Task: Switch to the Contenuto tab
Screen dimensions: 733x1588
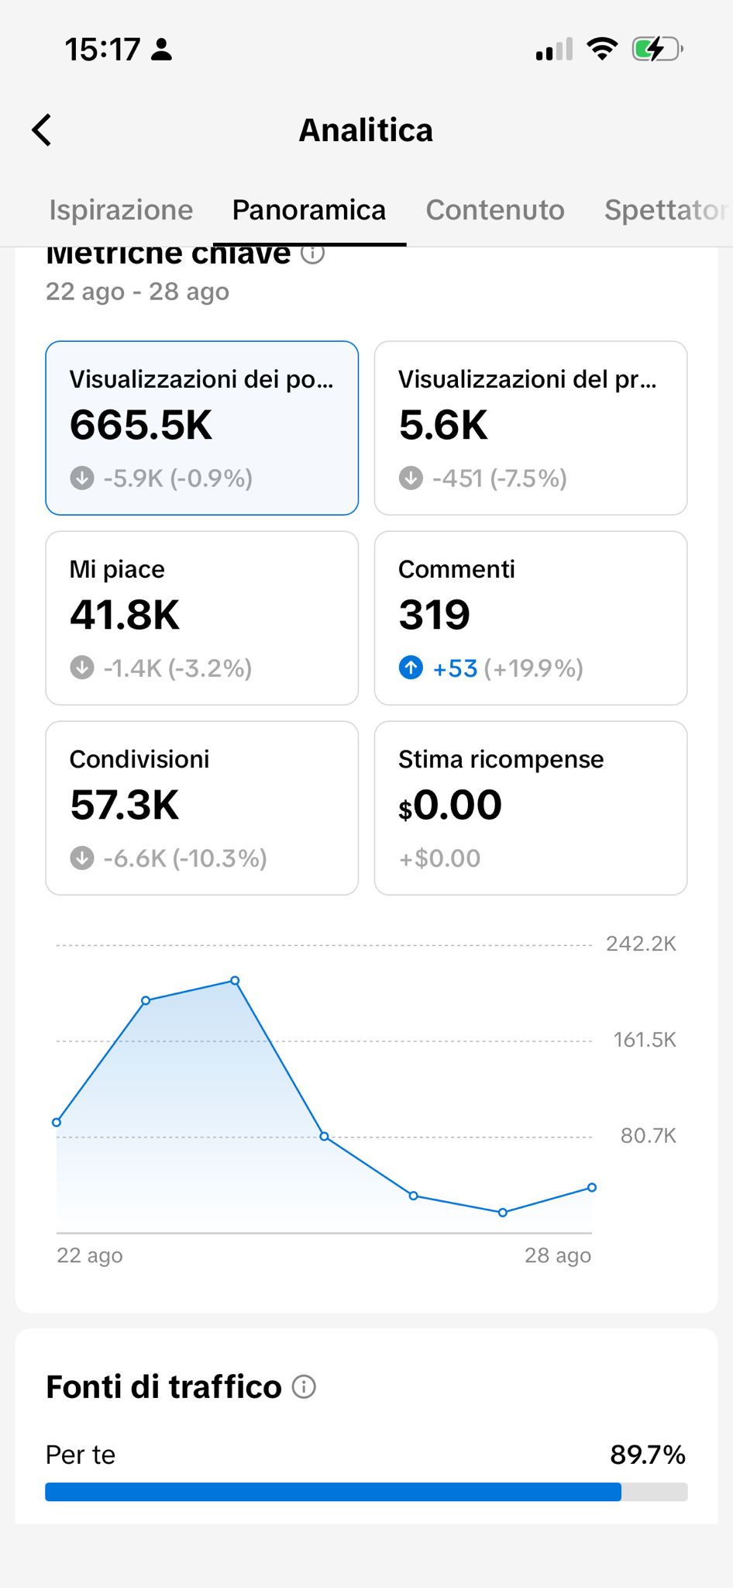Action: [495, 210]
